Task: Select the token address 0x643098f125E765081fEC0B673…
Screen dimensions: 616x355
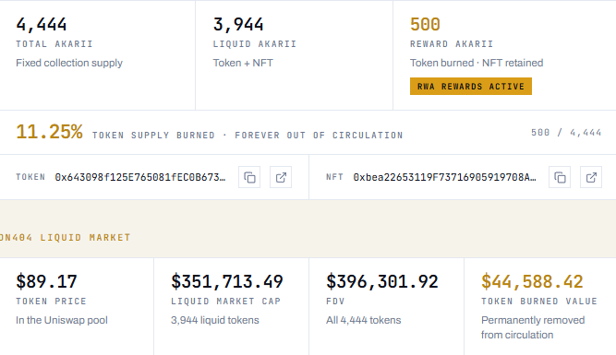Action: click(140, 177)
